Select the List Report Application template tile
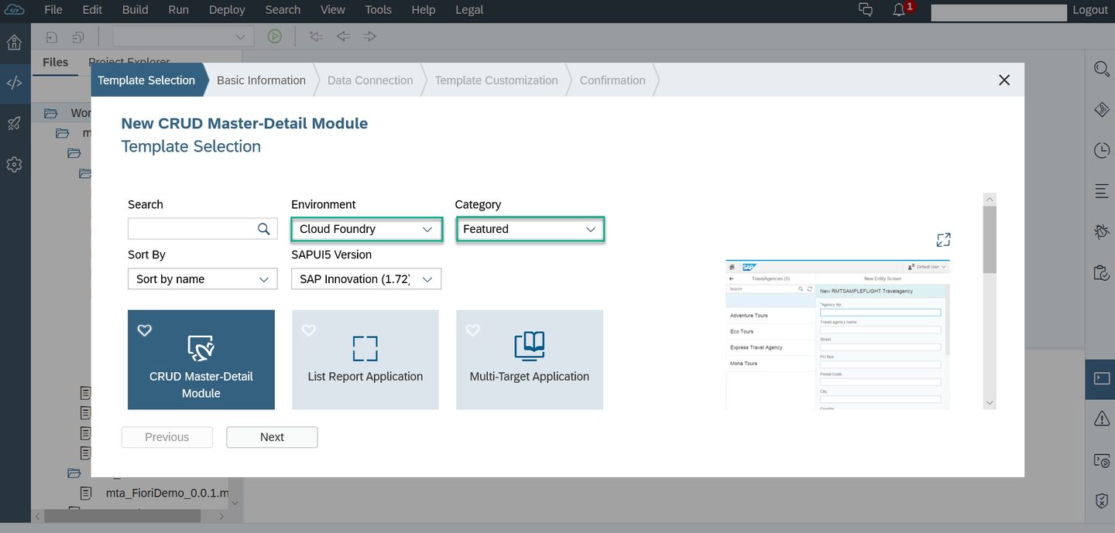Viewport: 1115px width, 533px height. 365,360
